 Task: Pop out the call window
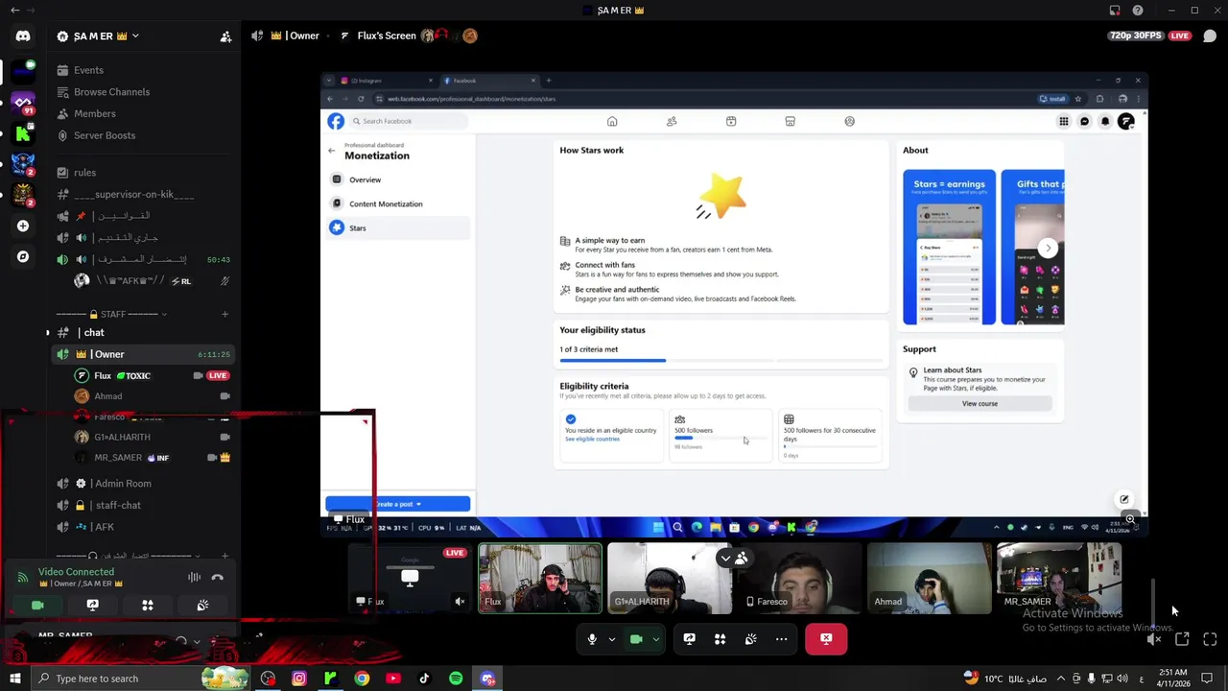tap(1182, 639)
